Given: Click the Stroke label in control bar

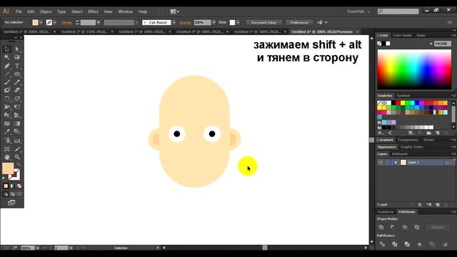Looking at the screenshot, I should point(66,22).
